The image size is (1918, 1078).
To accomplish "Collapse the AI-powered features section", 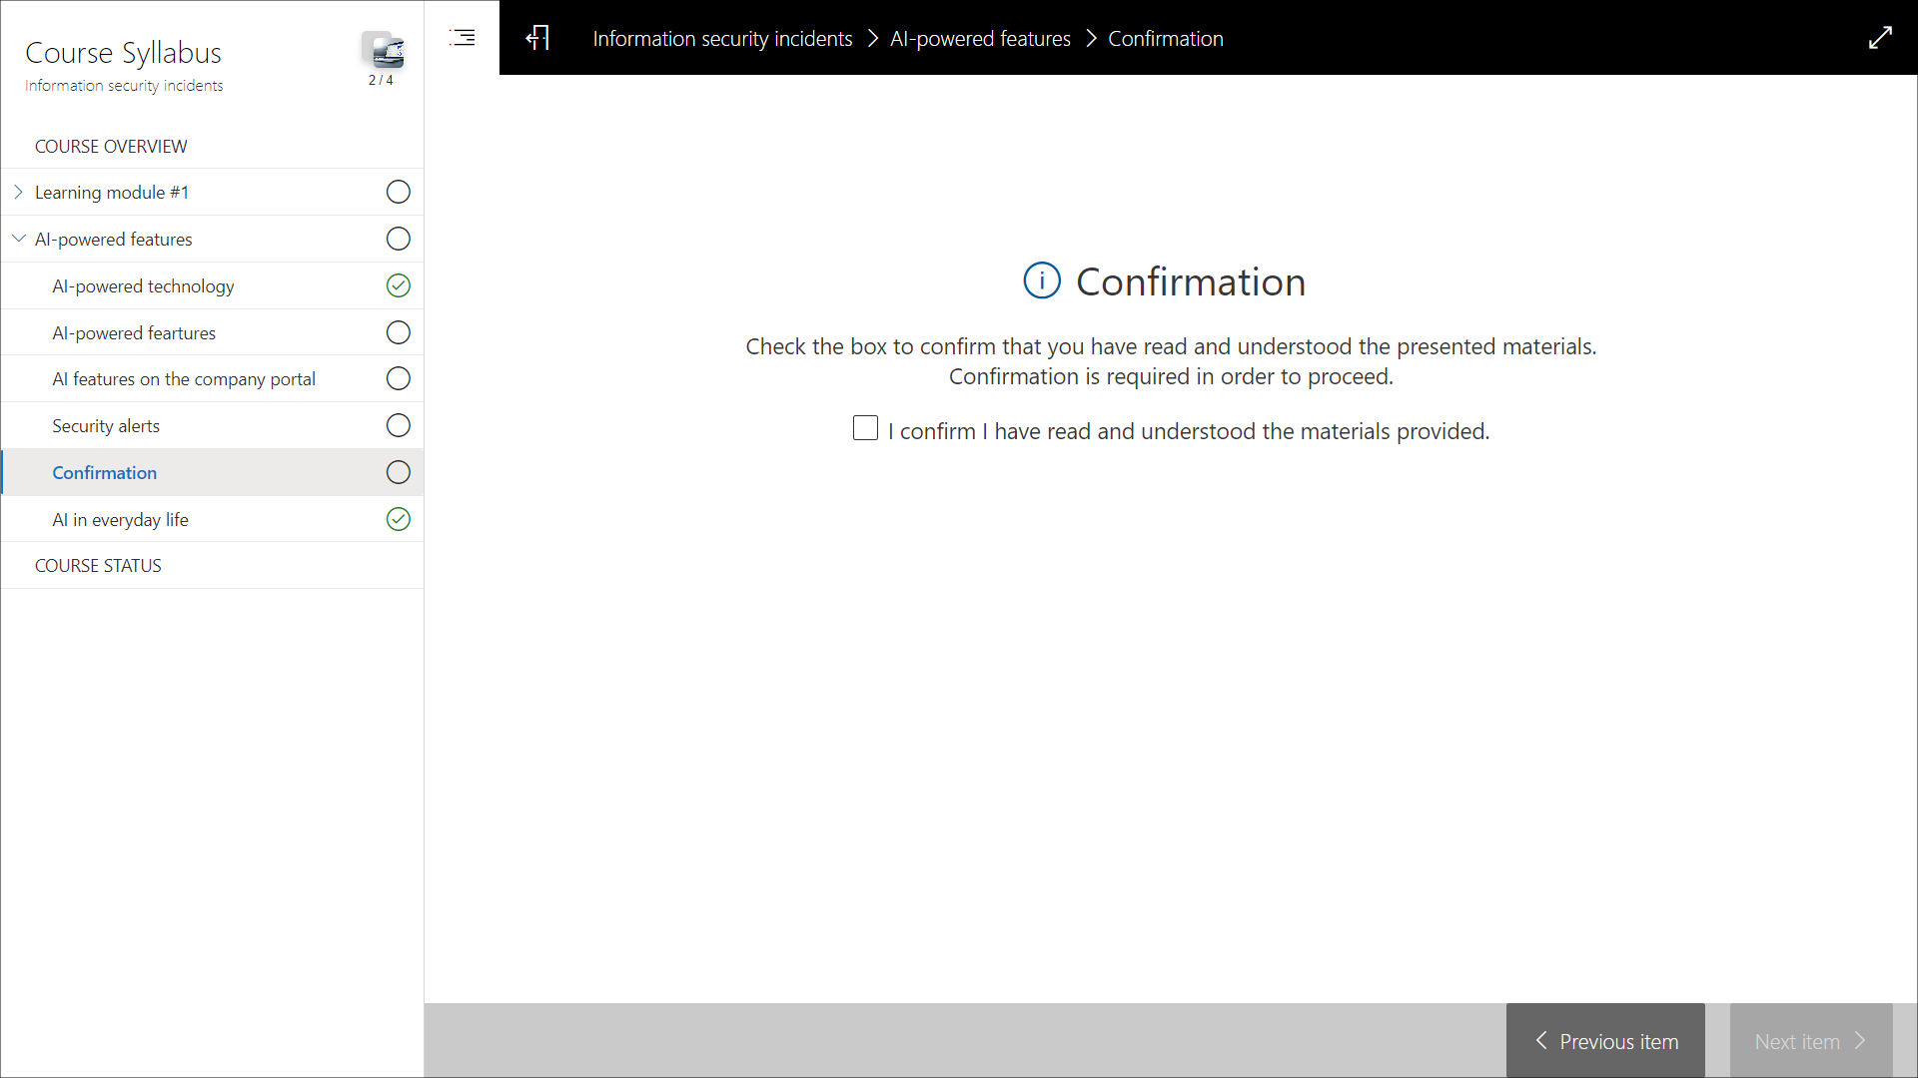I will tap(18, 240).
